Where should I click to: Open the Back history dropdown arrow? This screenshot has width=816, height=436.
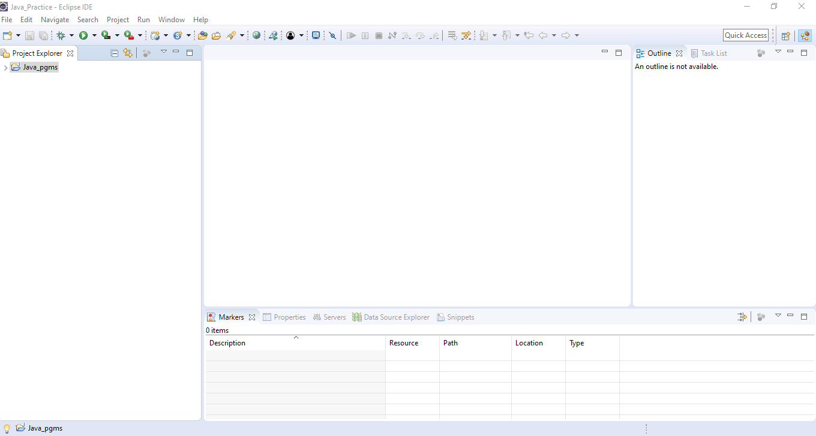pyautogui.click(x=554, y=36)
